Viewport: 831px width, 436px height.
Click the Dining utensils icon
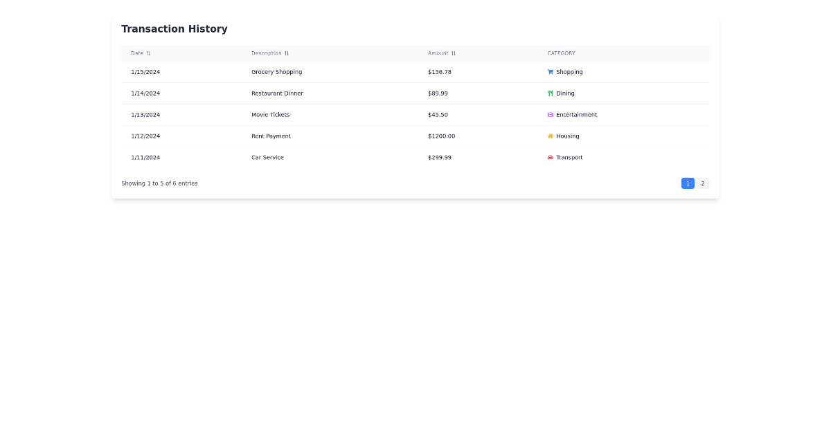click(549, 93)
